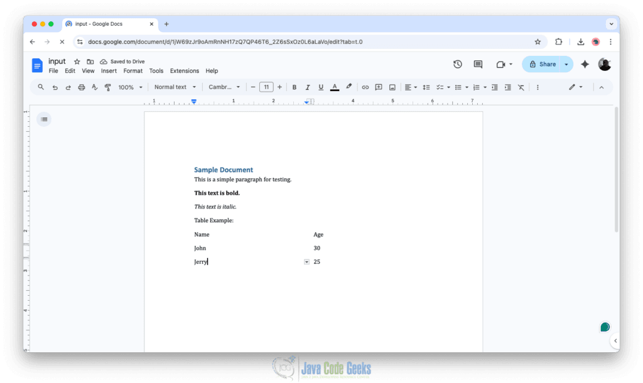Print the document
The width and height of the screenshot is (643, 383).
81,87
